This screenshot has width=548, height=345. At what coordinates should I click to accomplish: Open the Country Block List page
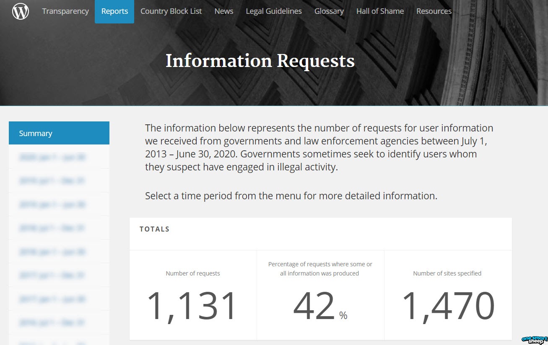click(171, 11)
